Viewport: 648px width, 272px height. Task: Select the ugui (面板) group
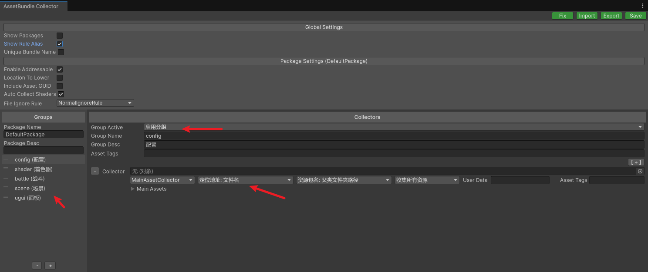pos(44,198)
